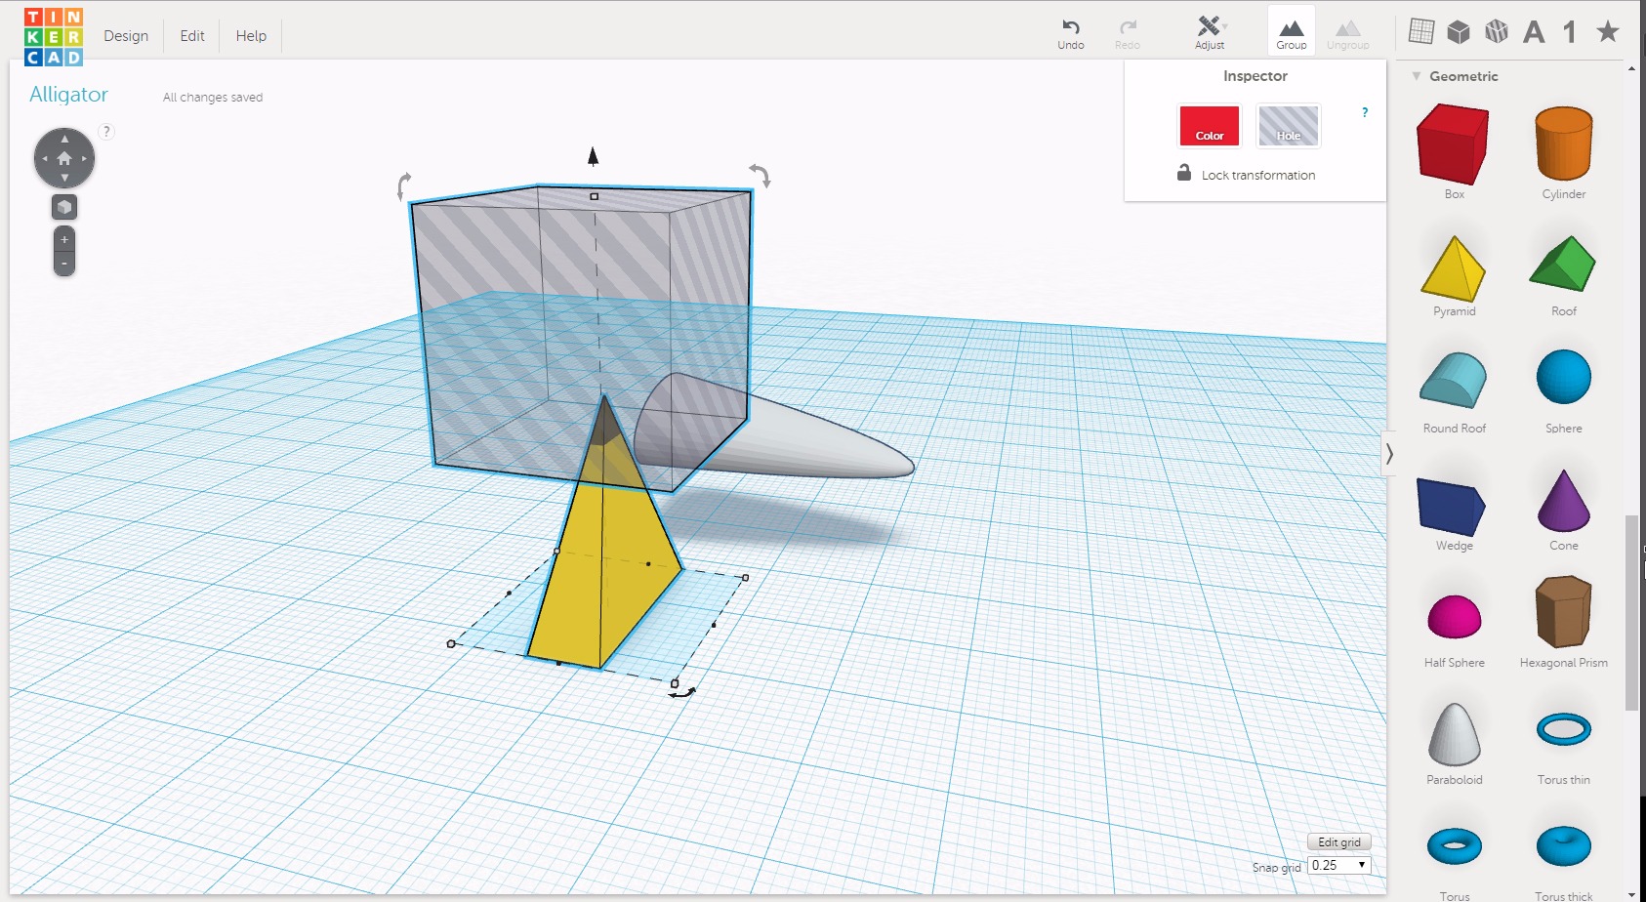Click home view on navigation control

point(64,158)
